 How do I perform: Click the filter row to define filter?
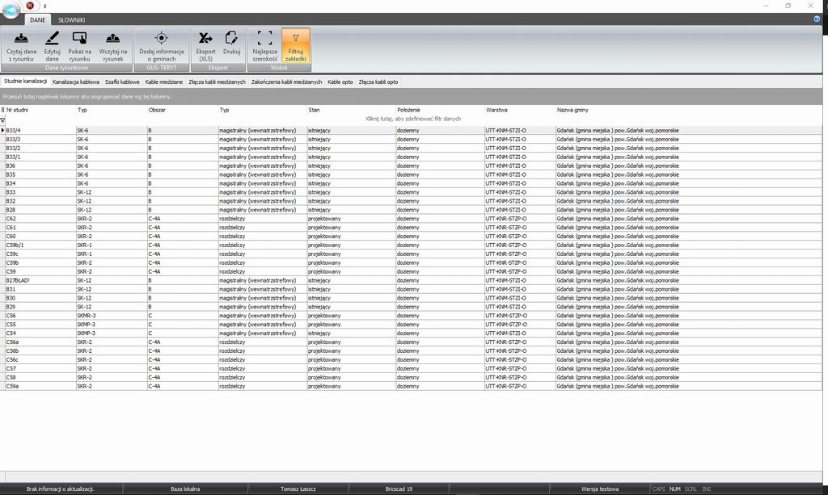pyautogui.click(x=413, y=119)
